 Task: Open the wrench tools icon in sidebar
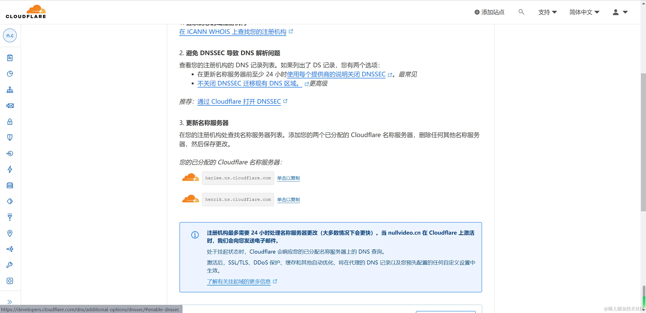point(10,264)
